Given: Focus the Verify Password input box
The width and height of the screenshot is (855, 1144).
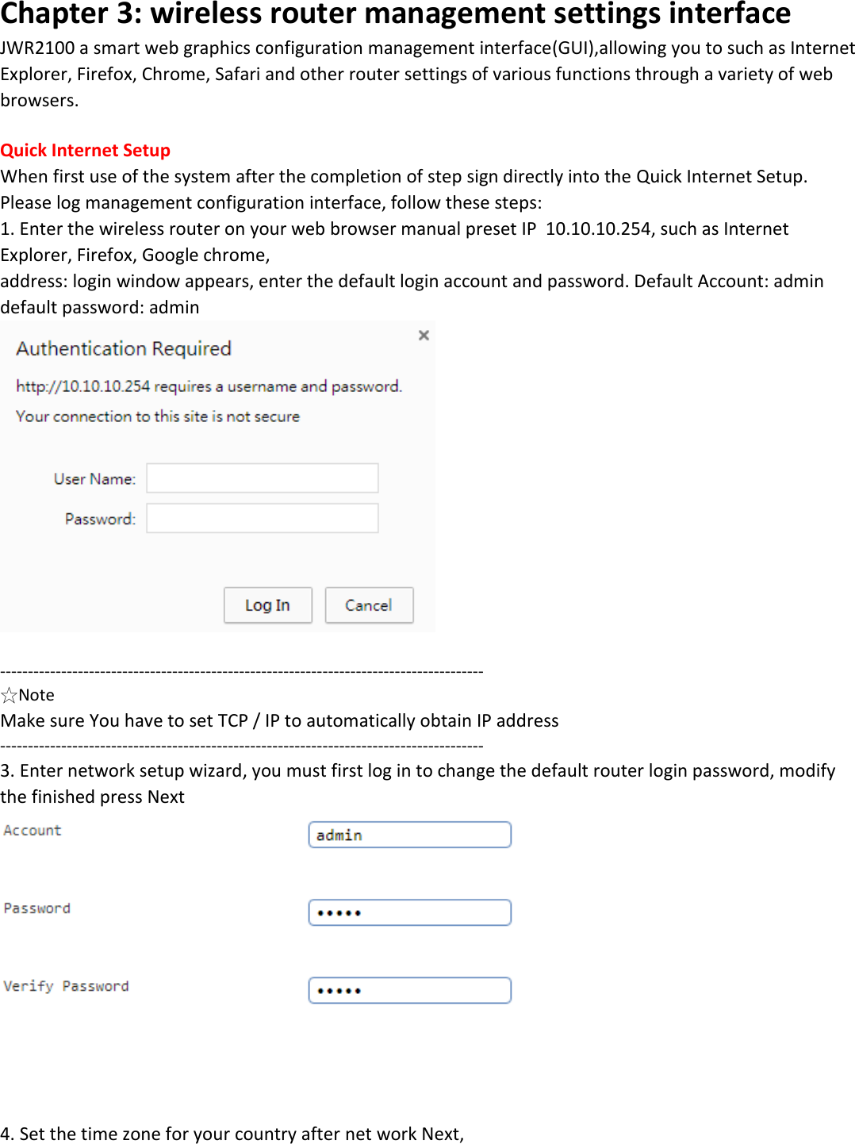Looking at the screenshot, I should coord(409,990).
